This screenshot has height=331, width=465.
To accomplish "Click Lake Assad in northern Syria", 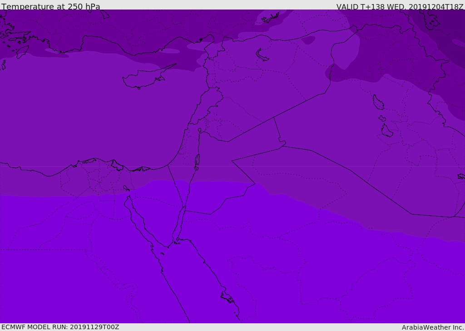I will (261, 55).
